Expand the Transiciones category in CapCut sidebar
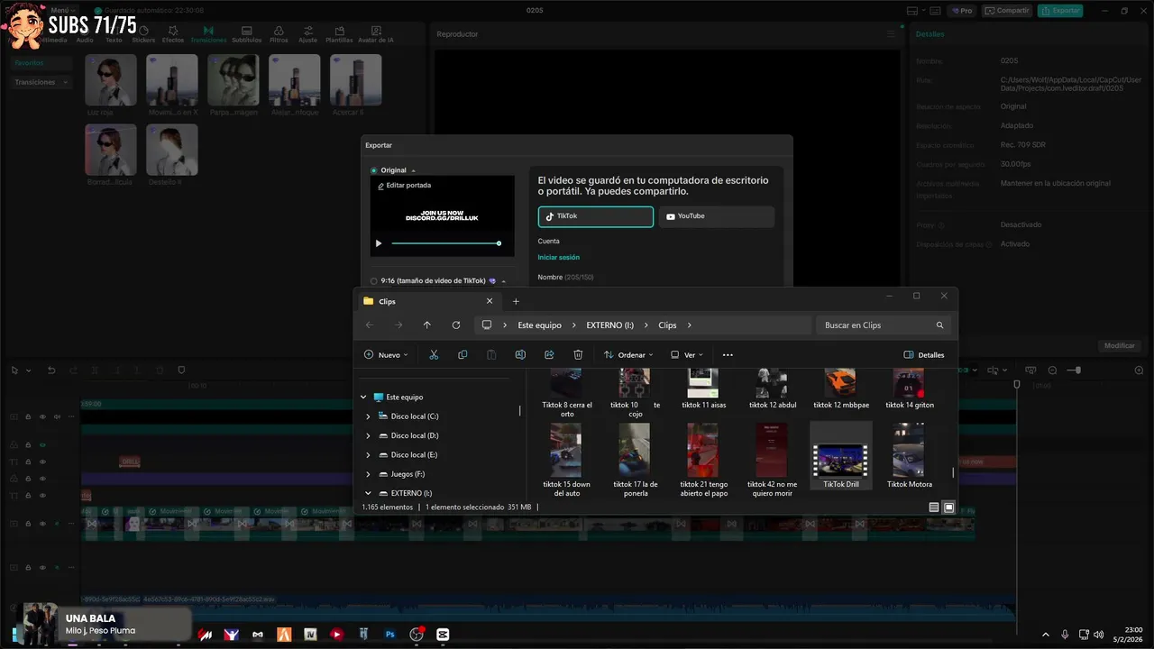1154x649 pixels. [x=42, y=82]
